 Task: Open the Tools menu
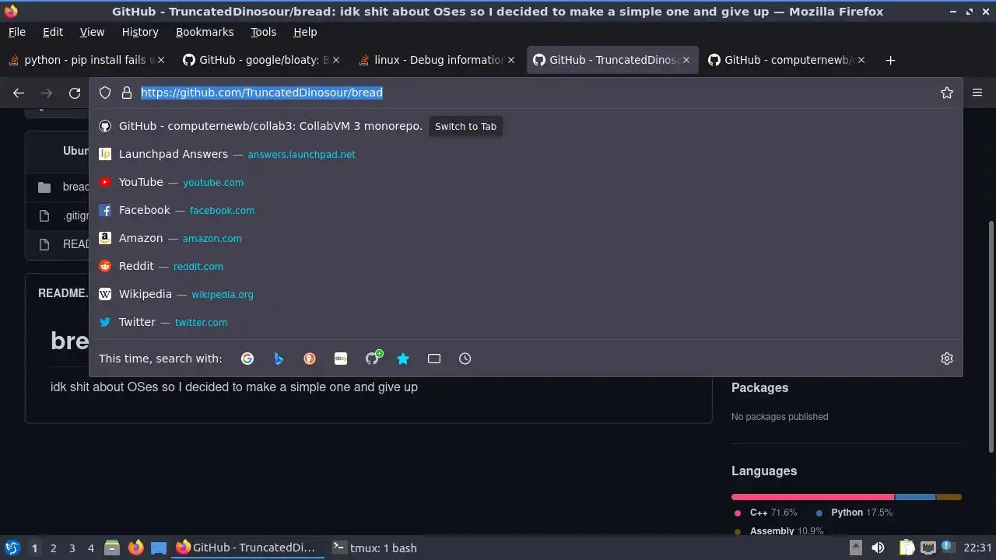(264, 32)
